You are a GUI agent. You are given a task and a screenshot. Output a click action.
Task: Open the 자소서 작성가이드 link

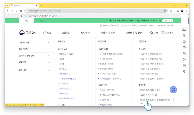point(107,90)
